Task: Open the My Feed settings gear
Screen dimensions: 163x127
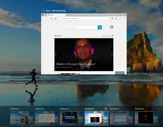Action: 112,36
